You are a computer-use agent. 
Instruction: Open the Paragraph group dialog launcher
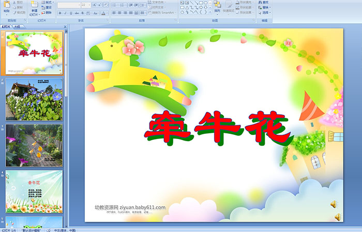click(176, 21)
